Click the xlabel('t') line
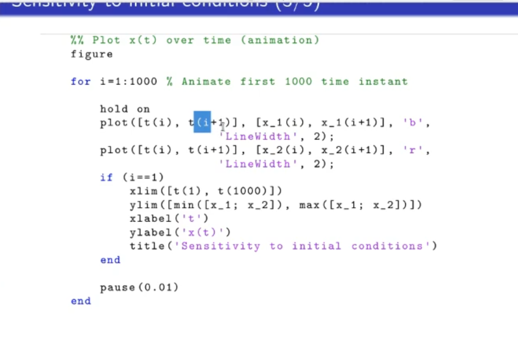 click(169, 219)
